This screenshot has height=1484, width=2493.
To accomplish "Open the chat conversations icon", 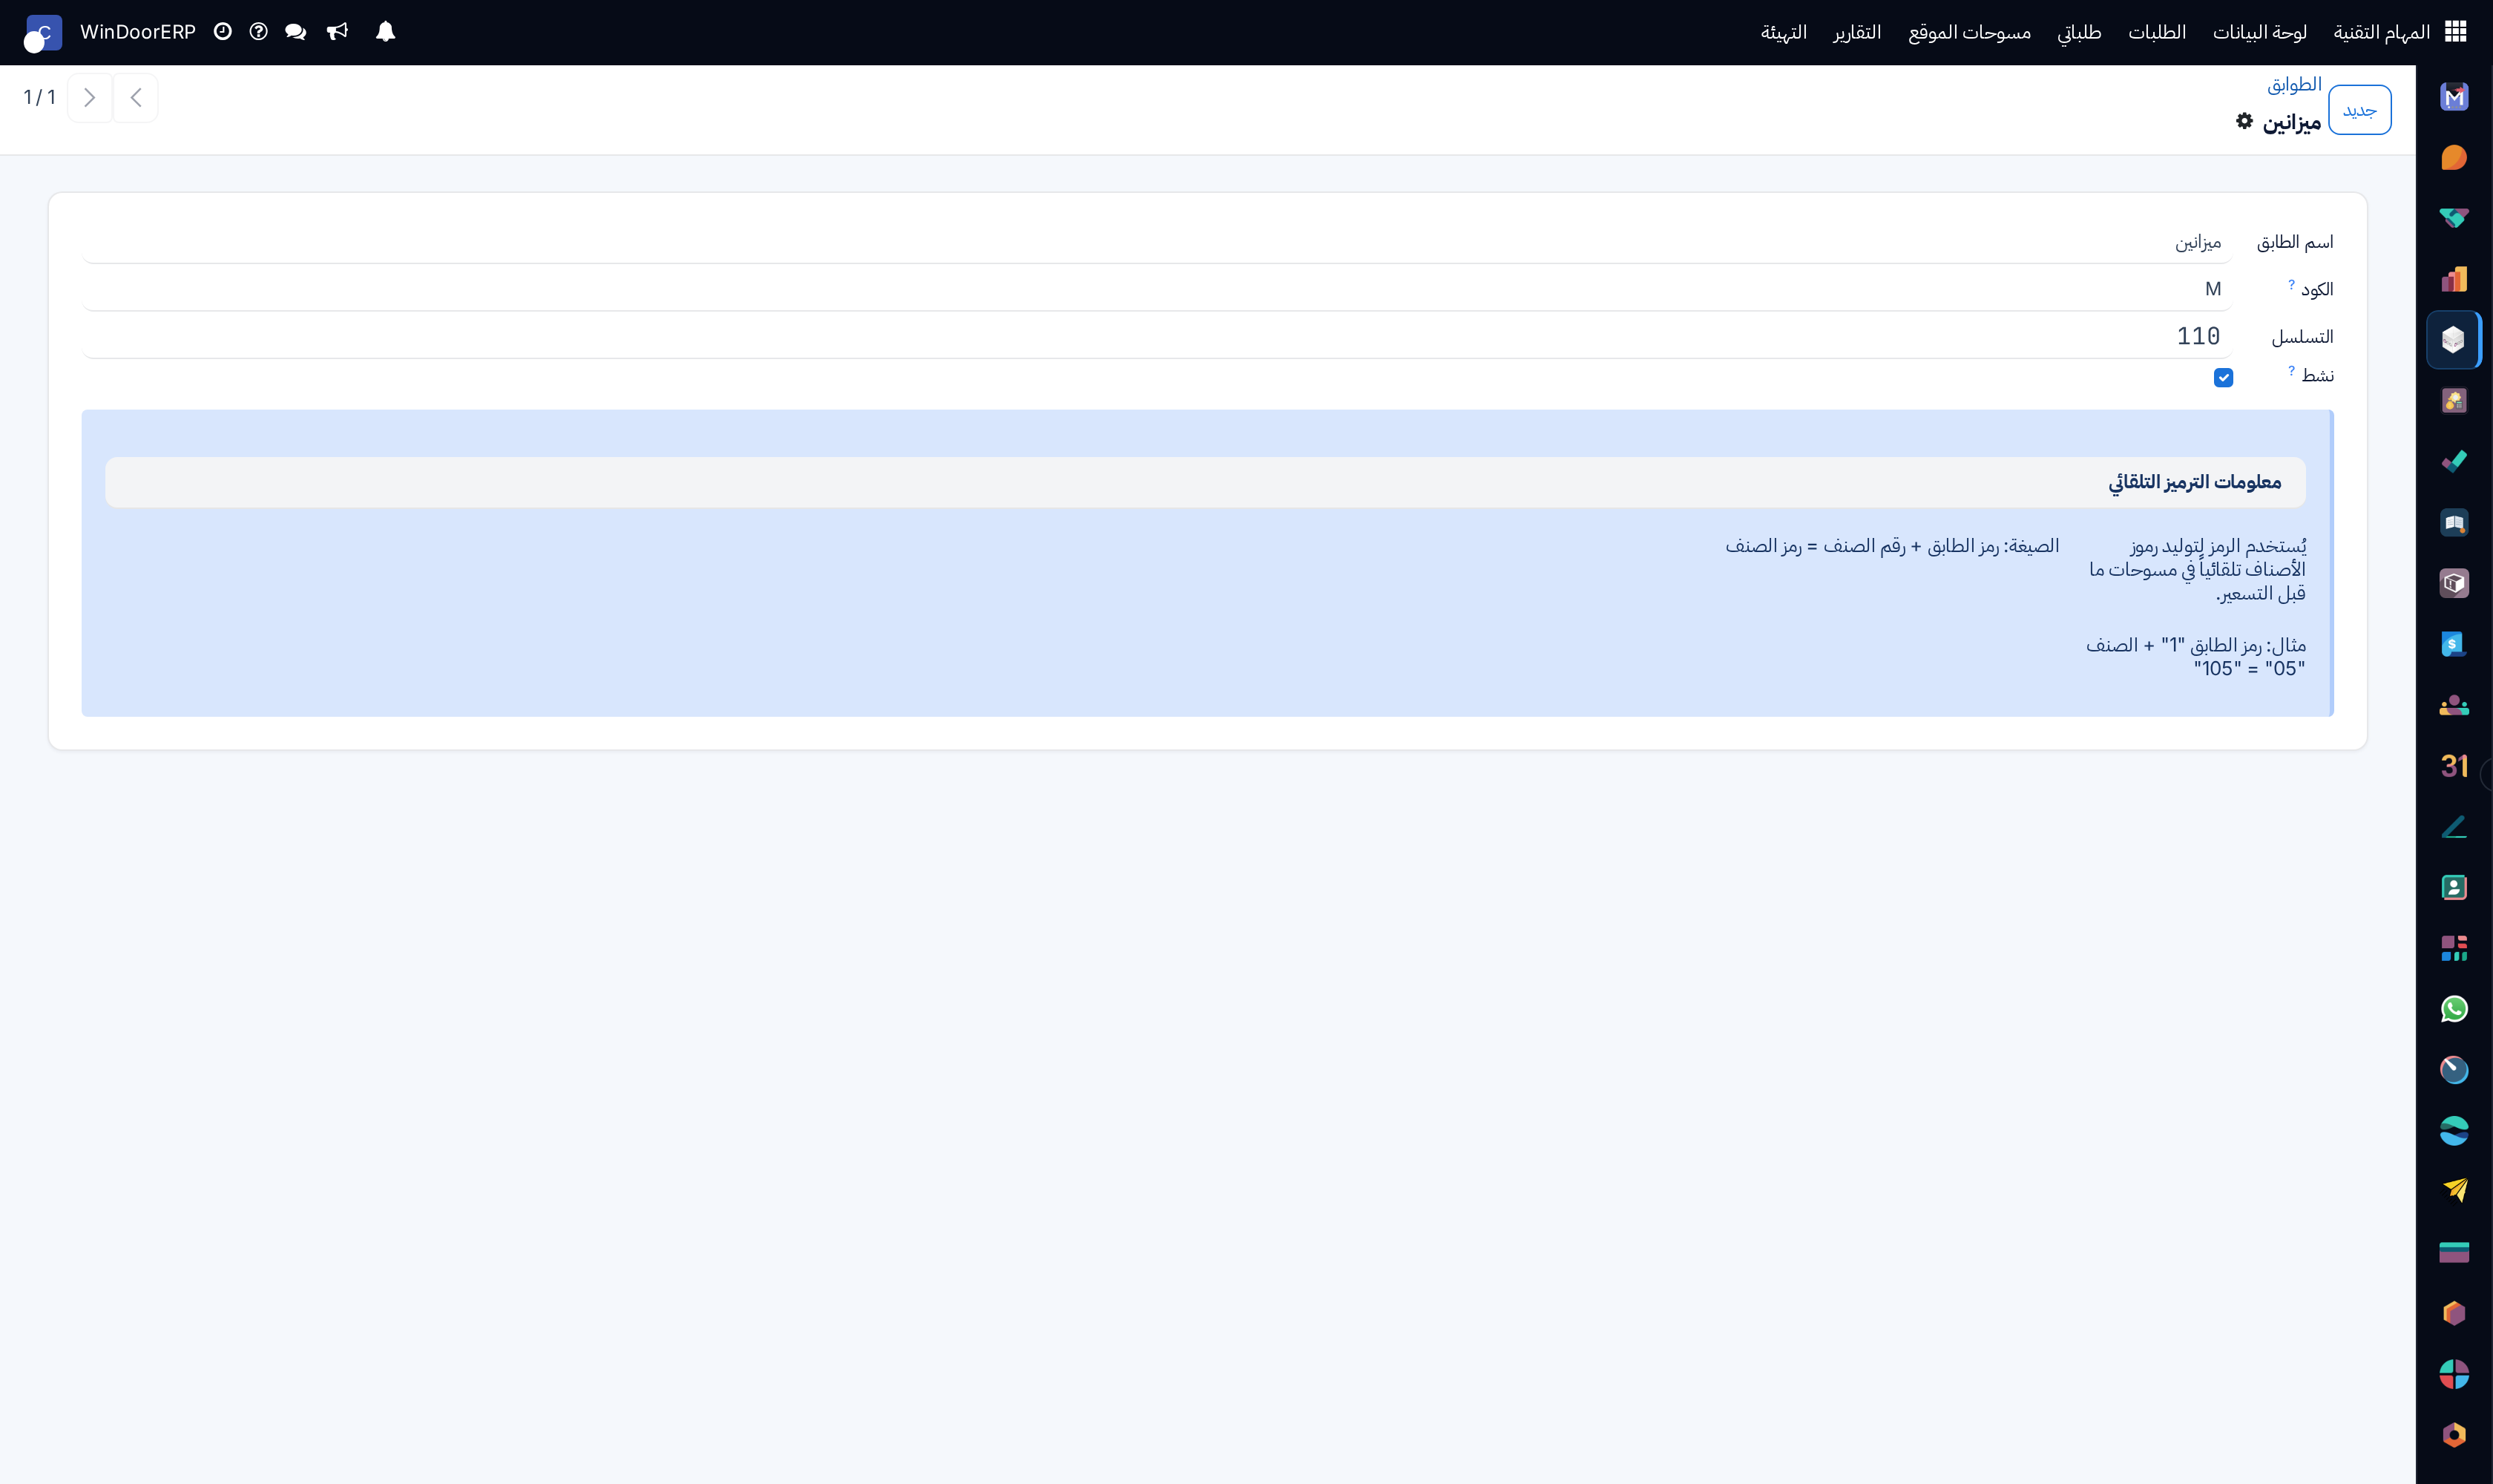I will click(x=295, y=32).
